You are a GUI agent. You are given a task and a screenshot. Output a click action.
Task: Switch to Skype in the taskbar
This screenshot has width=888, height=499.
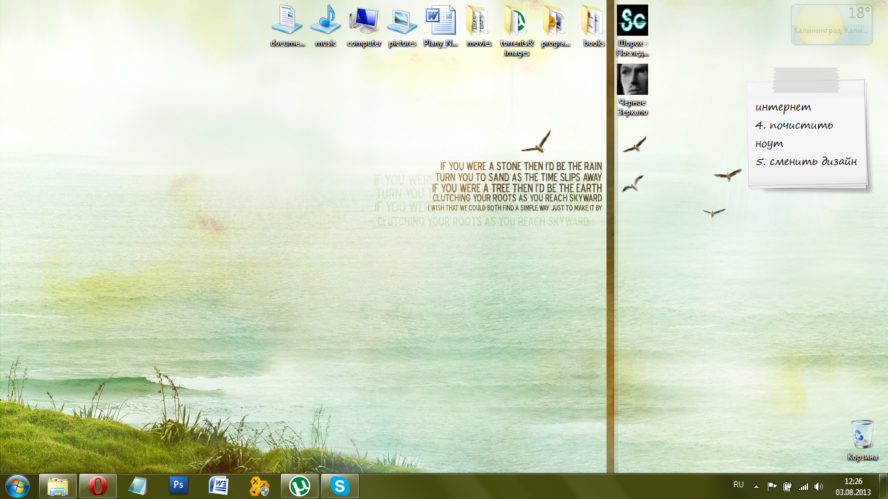(x=339, y=486)
